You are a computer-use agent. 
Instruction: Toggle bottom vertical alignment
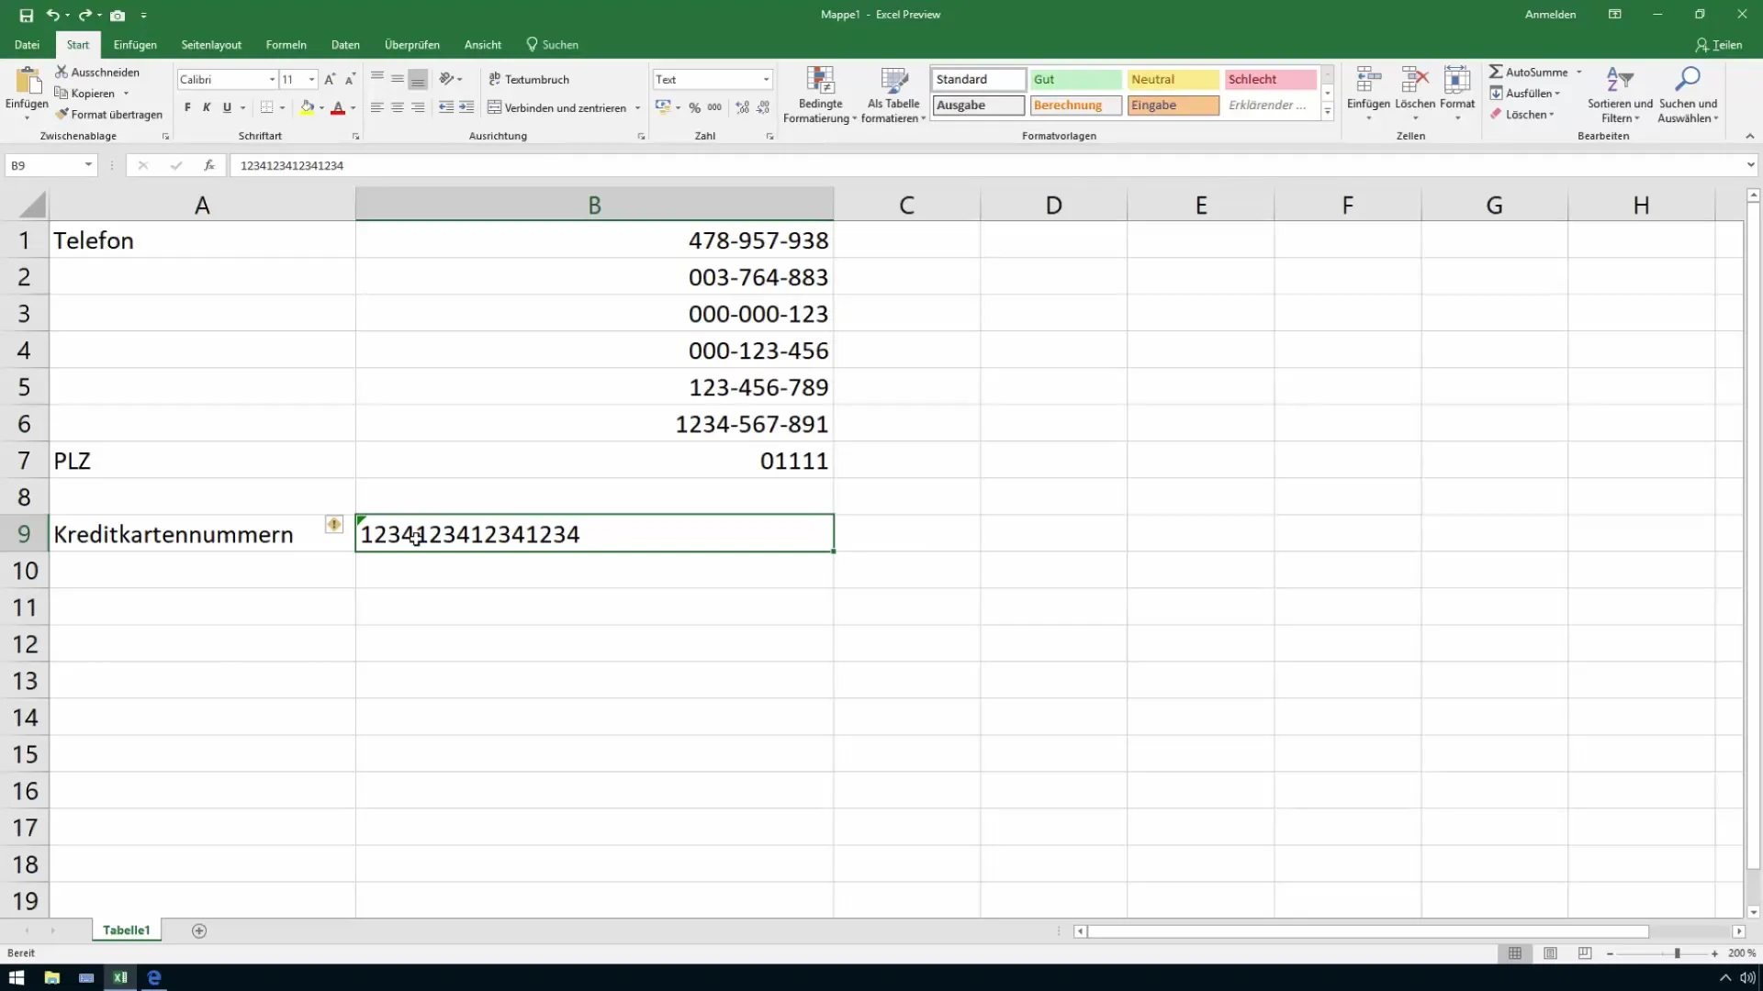[x=418, y=79]
